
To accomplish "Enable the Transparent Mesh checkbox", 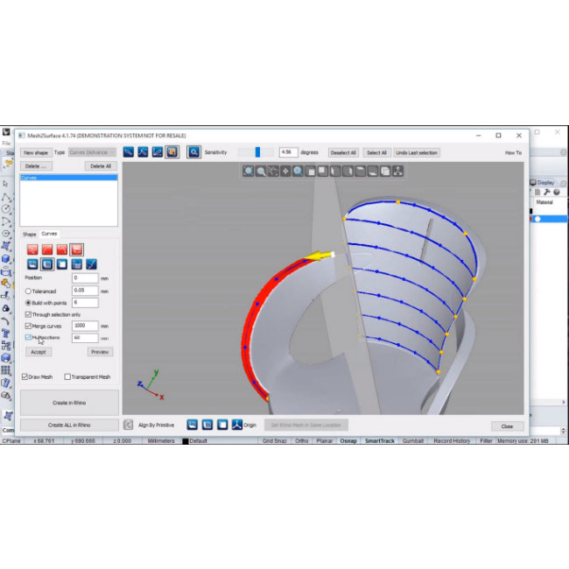I will (67, 376).
